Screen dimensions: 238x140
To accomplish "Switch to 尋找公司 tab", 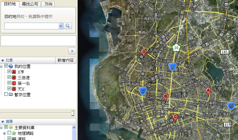I will coord(30,4).
